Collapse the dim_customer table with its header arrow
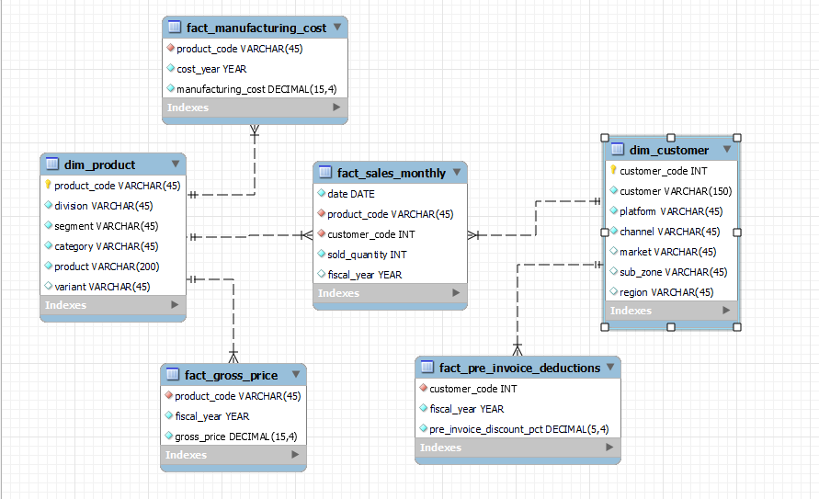This screenshot has height=499, width=819. 727,149
